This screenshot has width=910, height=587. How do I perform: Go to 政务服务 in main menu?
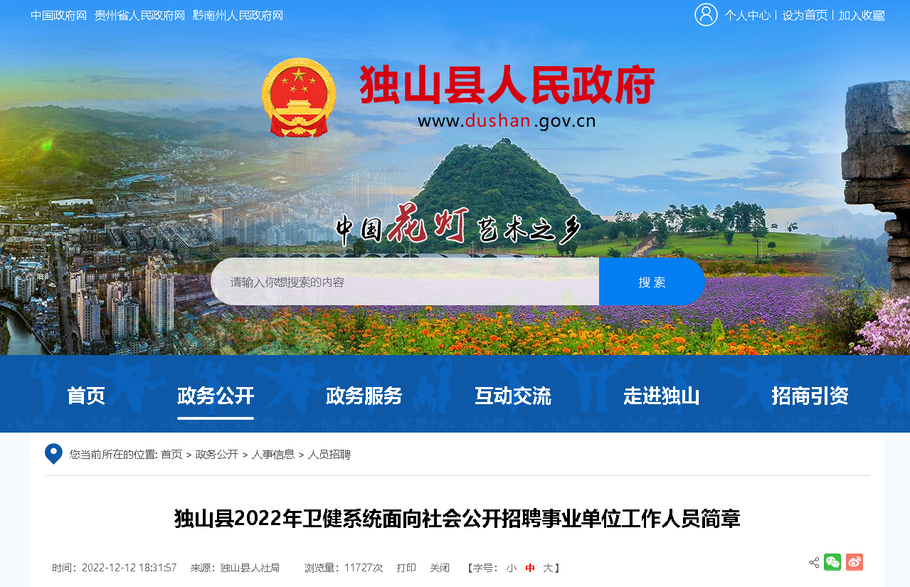coord(364,396)
